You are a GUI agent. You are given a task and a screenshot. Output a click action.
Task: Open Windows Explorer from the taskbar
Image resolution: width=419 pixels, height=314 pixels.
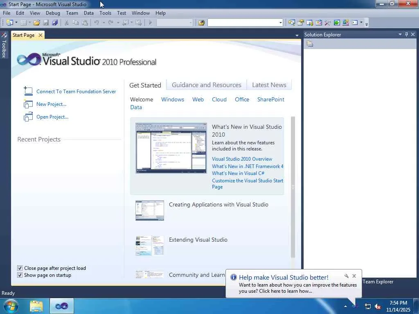click(x=36, y=306)
